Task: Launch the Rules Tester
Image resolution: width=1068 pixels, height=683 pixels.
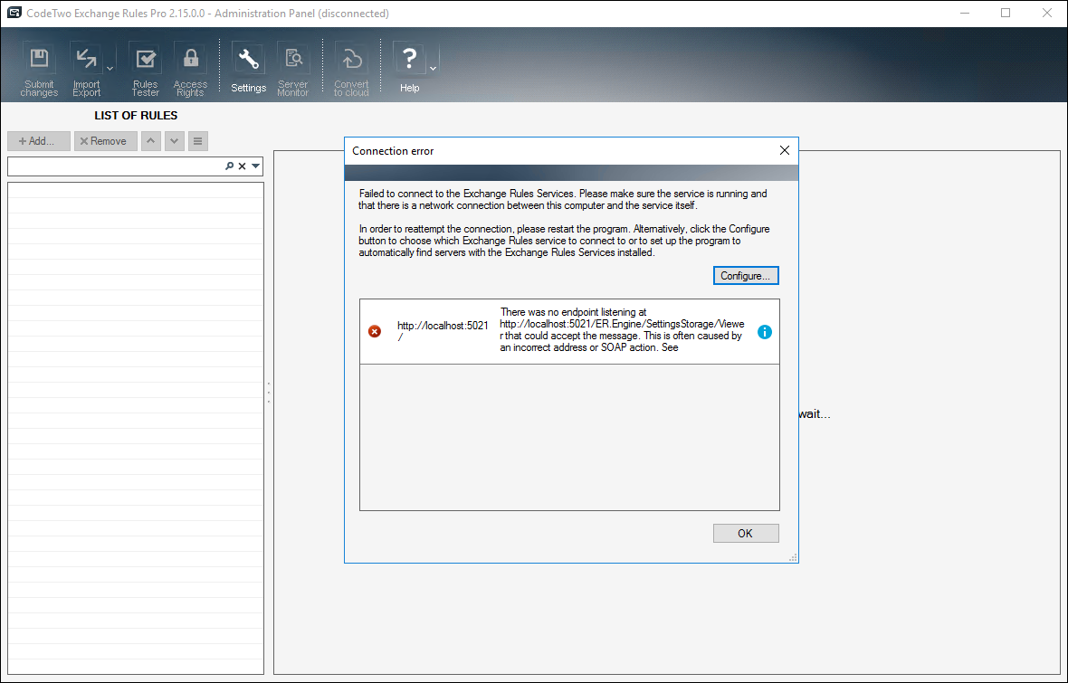Action: pyautogui.click(x=145, y=69)
